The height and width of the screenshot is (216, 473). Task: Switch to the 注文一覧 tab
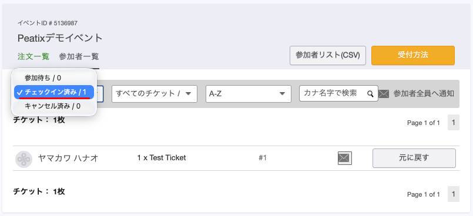(x=33, y=56)
